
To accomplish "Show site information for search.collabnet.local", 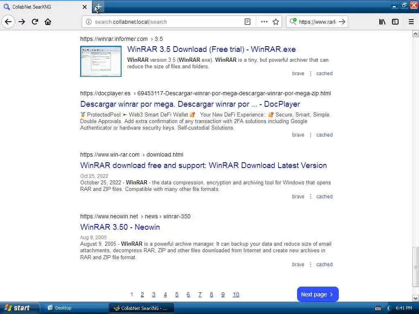I will tap(89, 22).
